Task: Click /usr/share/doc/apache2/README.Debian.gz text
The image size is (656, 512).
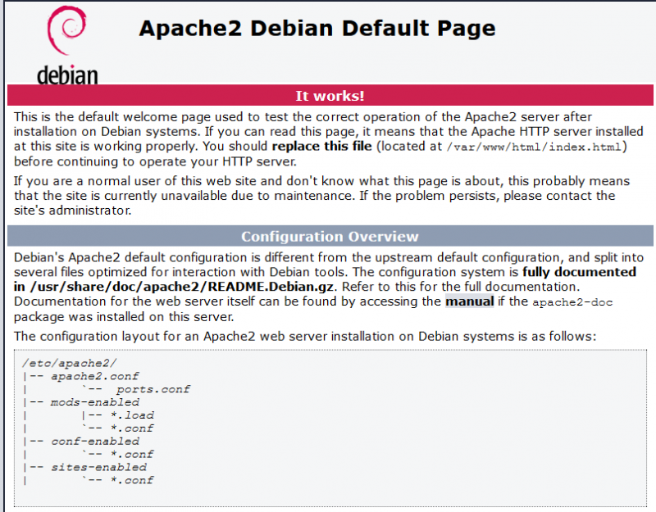Action: 181,287
